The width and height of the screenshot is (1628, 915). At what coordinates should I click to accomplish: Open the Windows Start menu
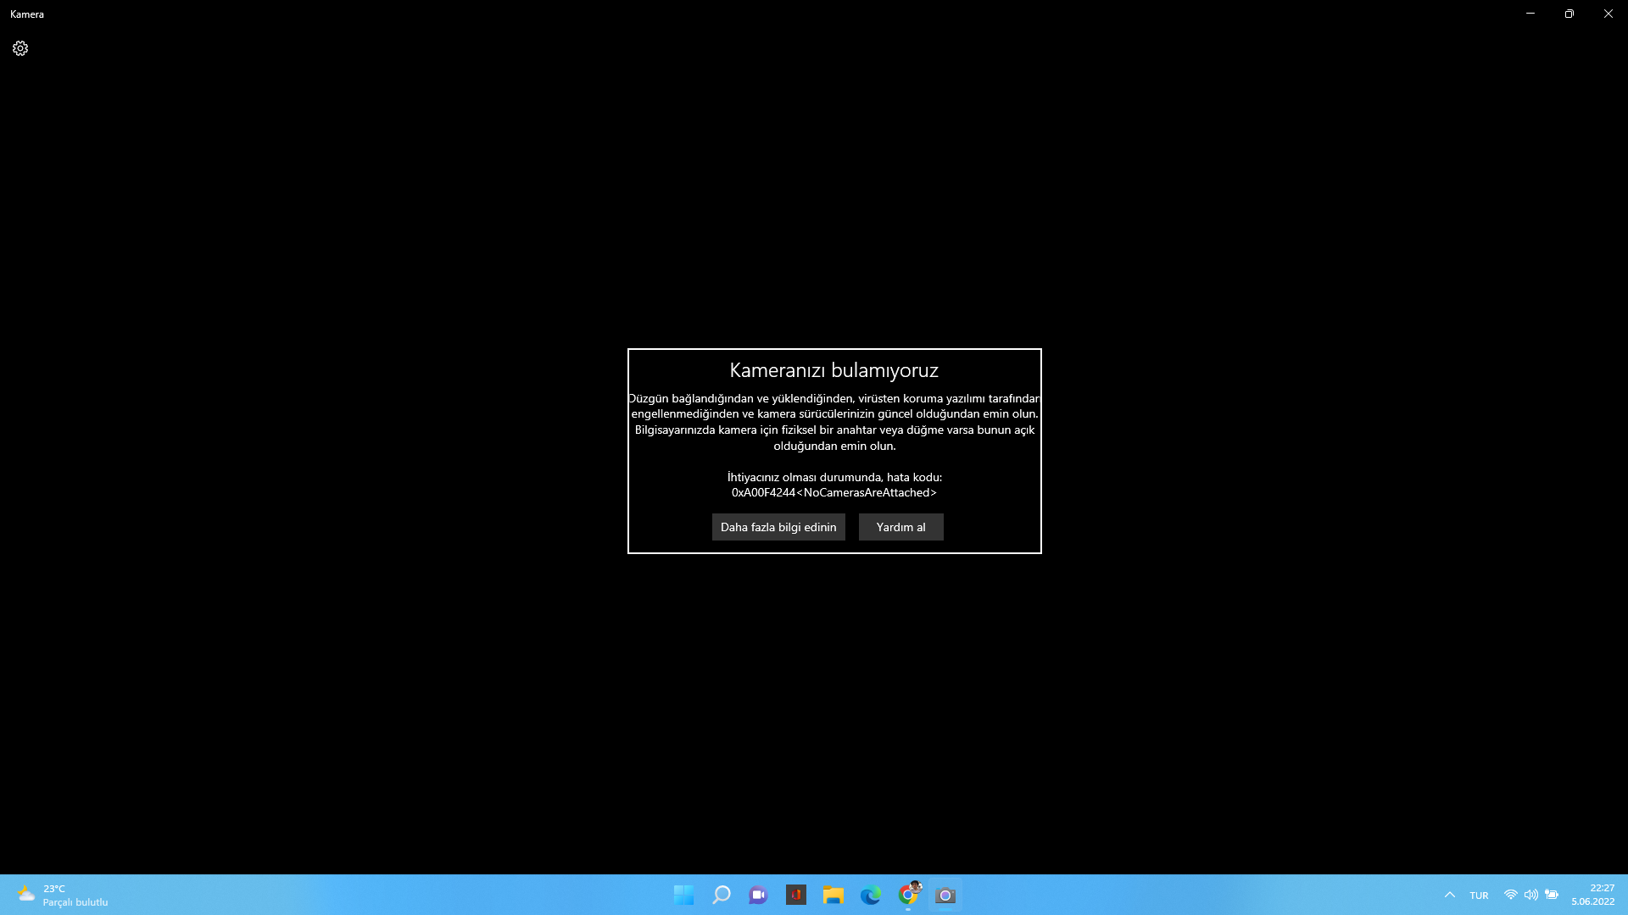683,895
